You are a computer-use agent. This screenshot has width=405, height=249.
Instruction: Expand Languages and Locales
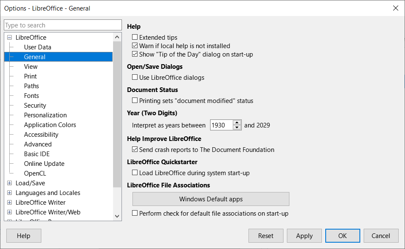pos(9,192)
